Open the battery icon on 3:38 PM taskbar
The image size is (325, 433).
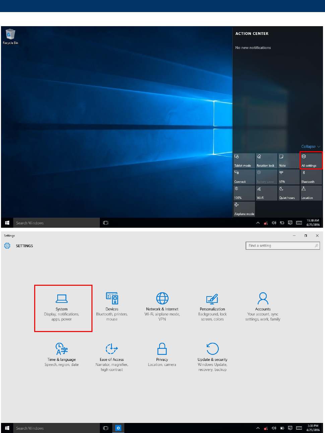click(282, 428)
